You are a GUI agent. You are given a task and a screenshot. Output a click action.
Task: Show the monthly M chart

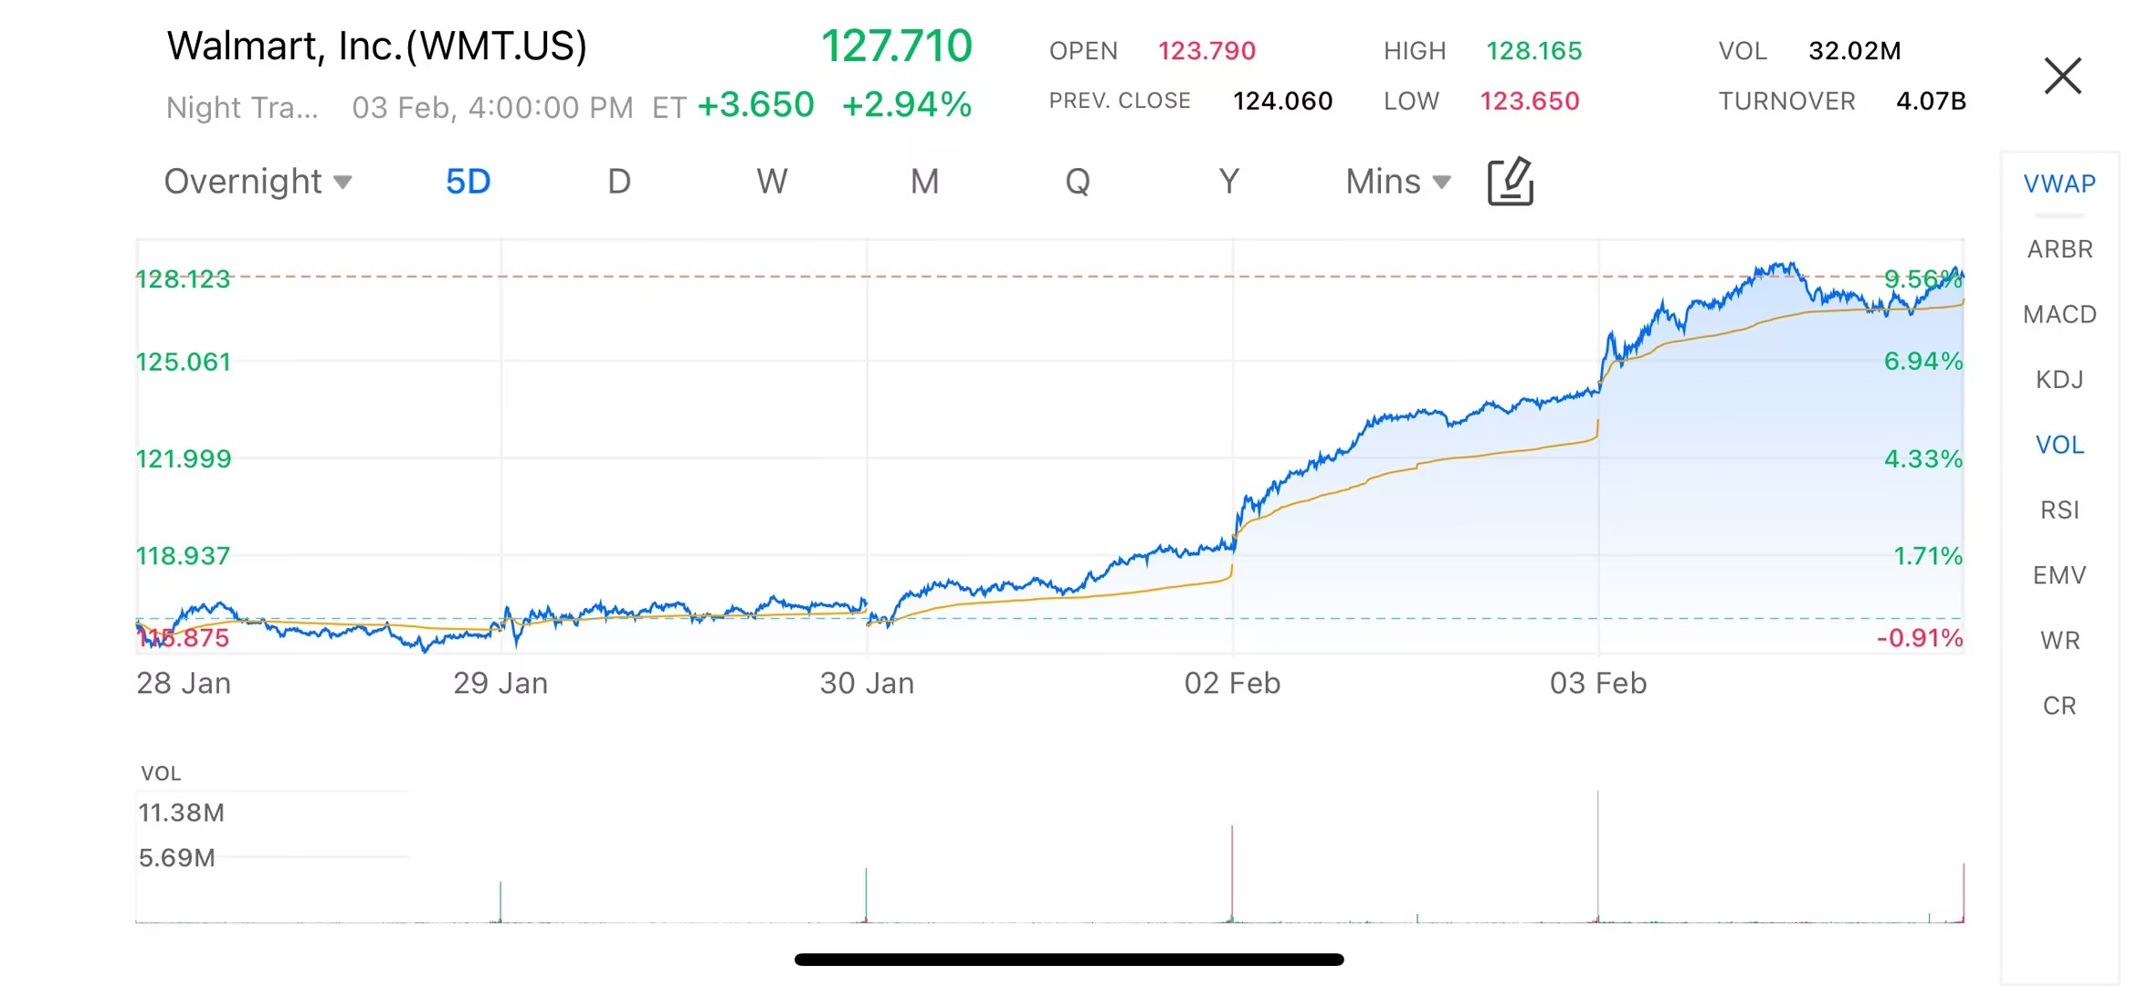(924, 182)
